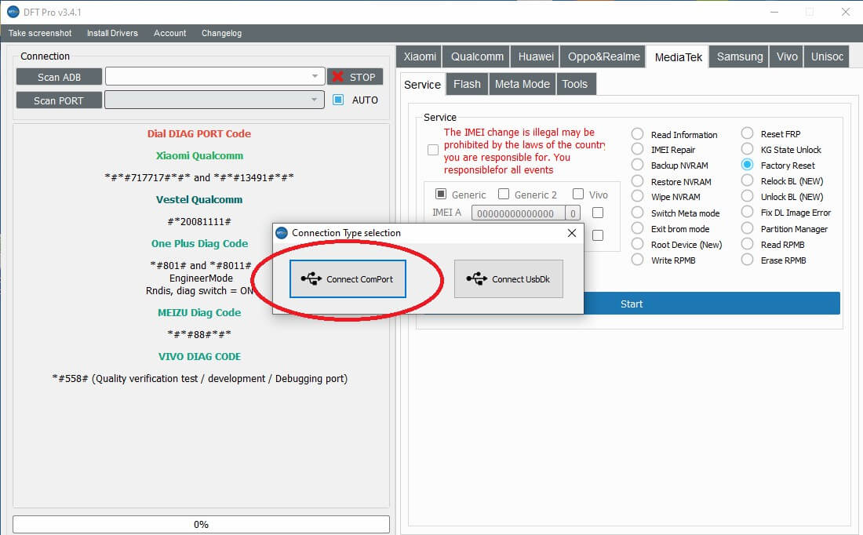
Task: Select Switch Meta mode radio button
Action: tap(637, 213)
